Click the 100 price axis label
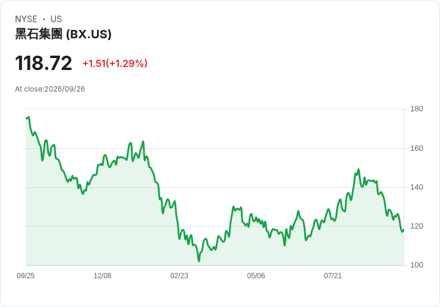This screenshot has width=440, height=307. coord(417,265)
